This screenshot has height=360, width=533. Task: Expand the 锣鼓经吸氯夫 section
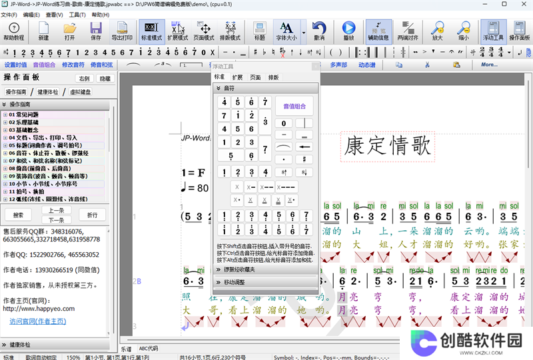coord(265,270)
